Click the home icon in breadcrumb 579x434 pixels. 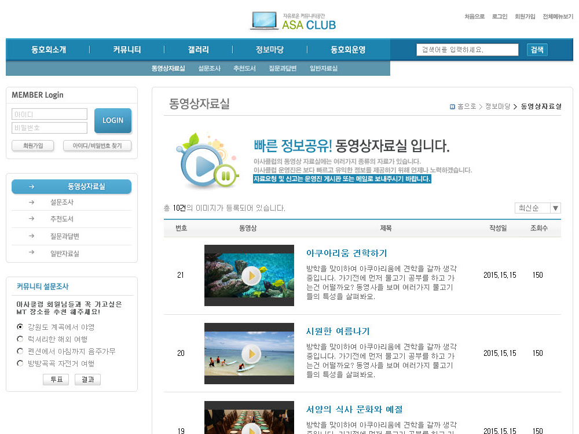452,106
